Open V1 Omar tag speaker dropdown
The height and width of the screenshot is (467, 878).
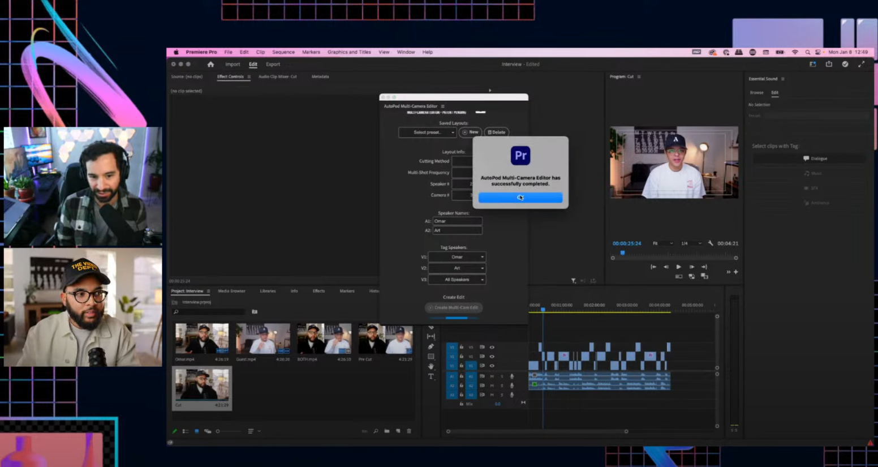[x=457, y=257]
